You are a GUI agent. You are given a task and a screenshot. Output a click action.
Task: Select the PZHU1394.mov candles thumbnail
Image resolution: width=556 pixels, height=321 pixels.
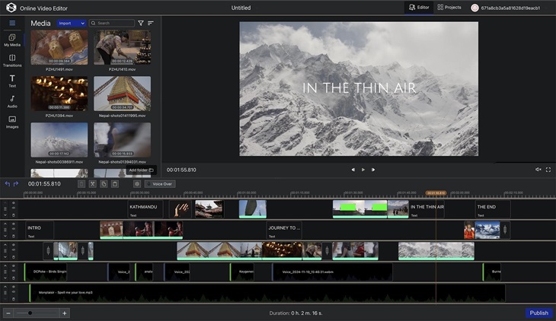tap(59, 94)
